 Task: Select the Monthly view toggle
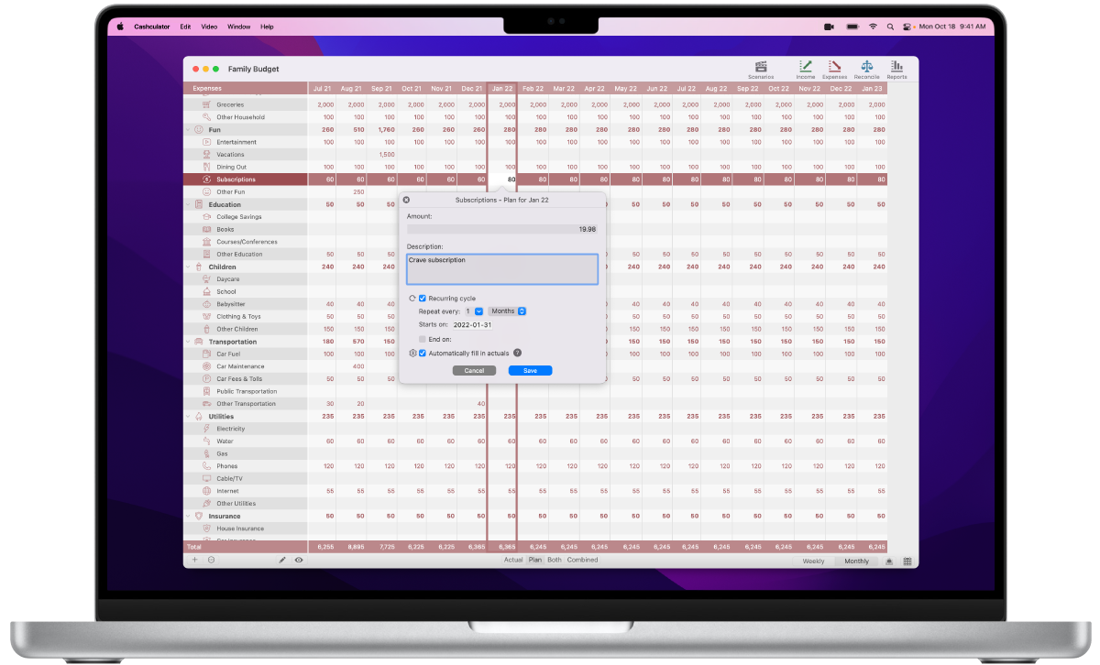[x=856, y=561]
